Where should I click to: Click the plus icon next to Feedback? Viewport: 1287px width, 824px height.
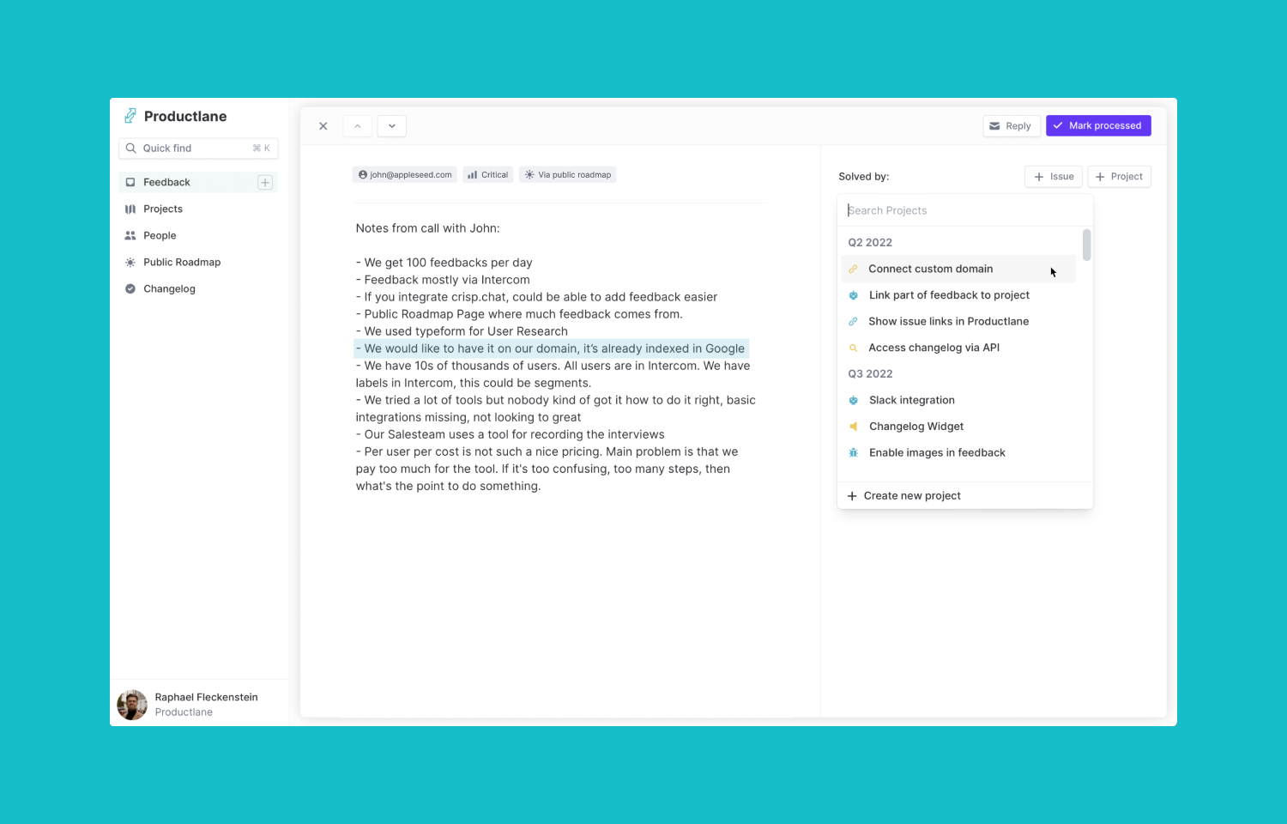pyautogui.click(x=265, y=182)
